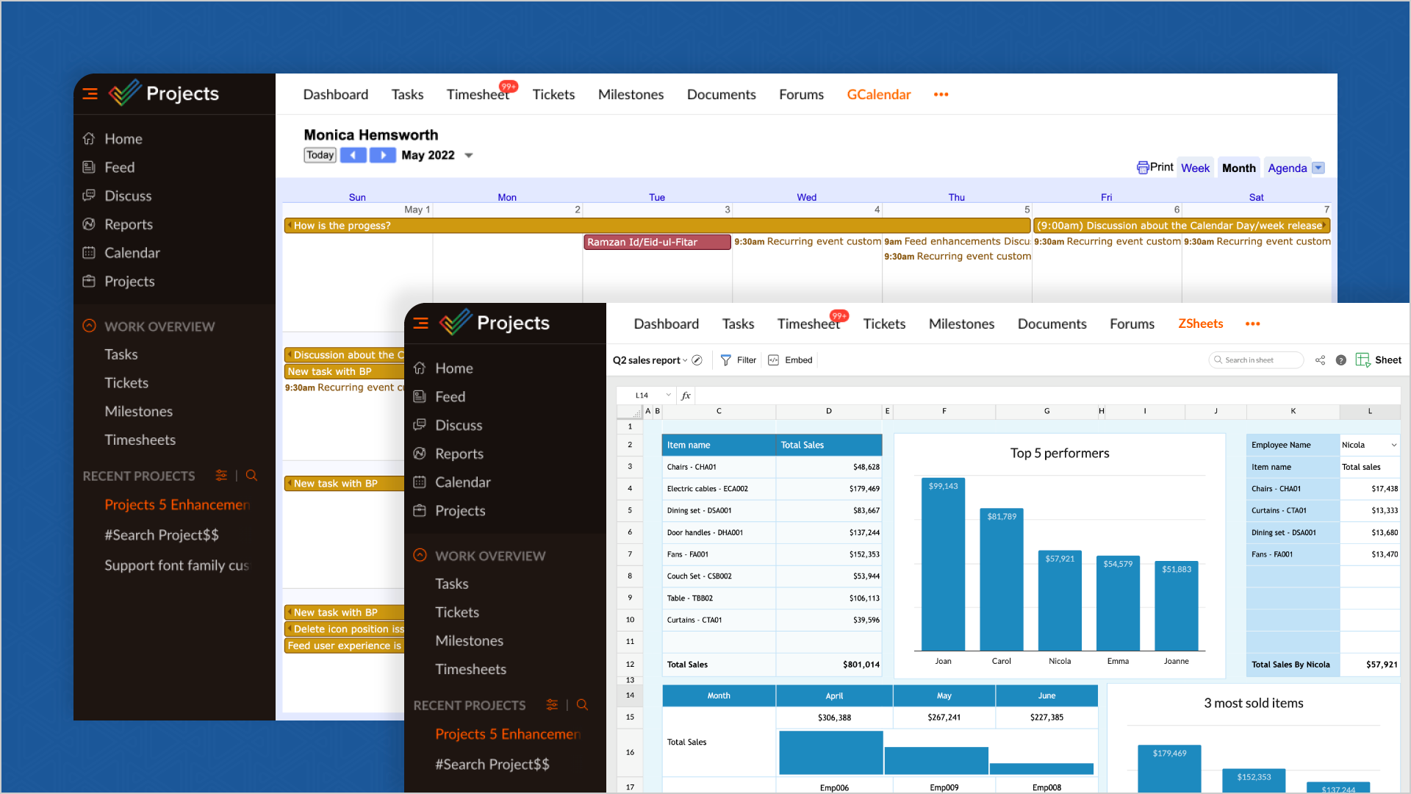
Task: Expand the May 2022 month dropdown
Action: (469, 156)
